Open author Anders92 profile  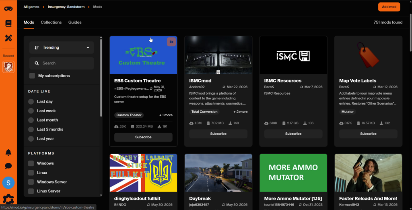point(197,87)
